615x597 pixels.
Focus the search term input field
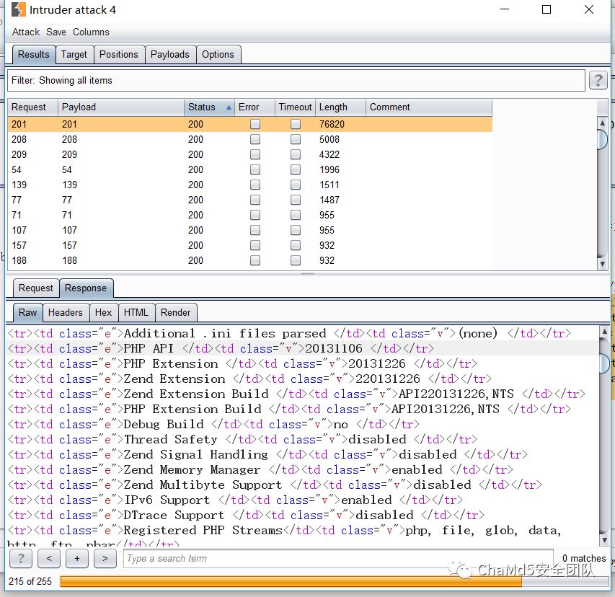(x=338, y=558)
